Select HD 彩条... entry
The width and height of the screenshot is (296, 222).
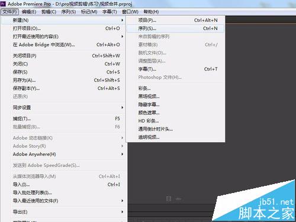(175, 121)
